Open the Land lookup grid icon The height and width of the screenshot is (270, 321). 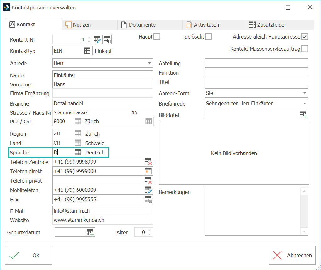(x=78, y=143)
